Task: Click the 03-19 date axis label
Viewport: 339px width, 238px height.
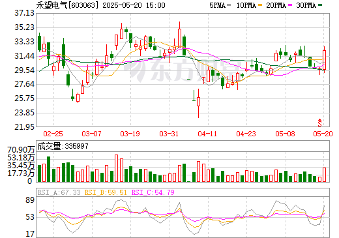Action: [x=130, y=134]
